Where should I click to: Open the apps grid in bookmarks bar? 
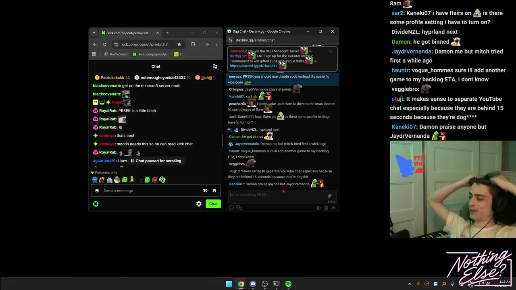(94, 54)
